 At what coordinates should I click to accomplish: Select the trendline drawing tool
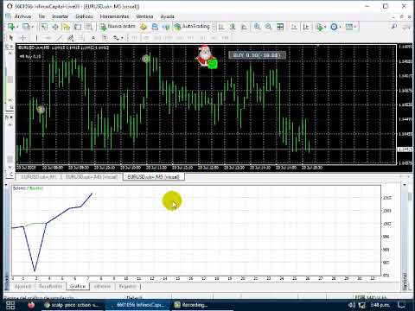(x=59, y=38)
